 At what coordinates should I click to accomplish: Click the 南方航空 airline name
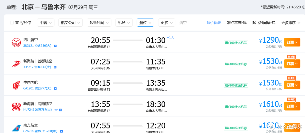coord(30,125)
